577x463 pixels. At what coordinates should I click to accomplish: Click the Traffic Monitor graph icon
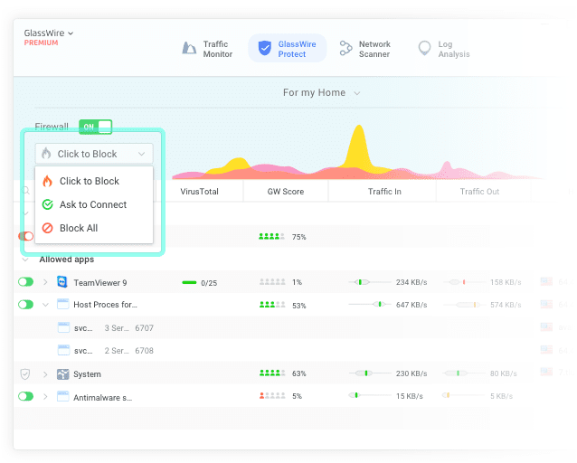click(x=189, y=48)
